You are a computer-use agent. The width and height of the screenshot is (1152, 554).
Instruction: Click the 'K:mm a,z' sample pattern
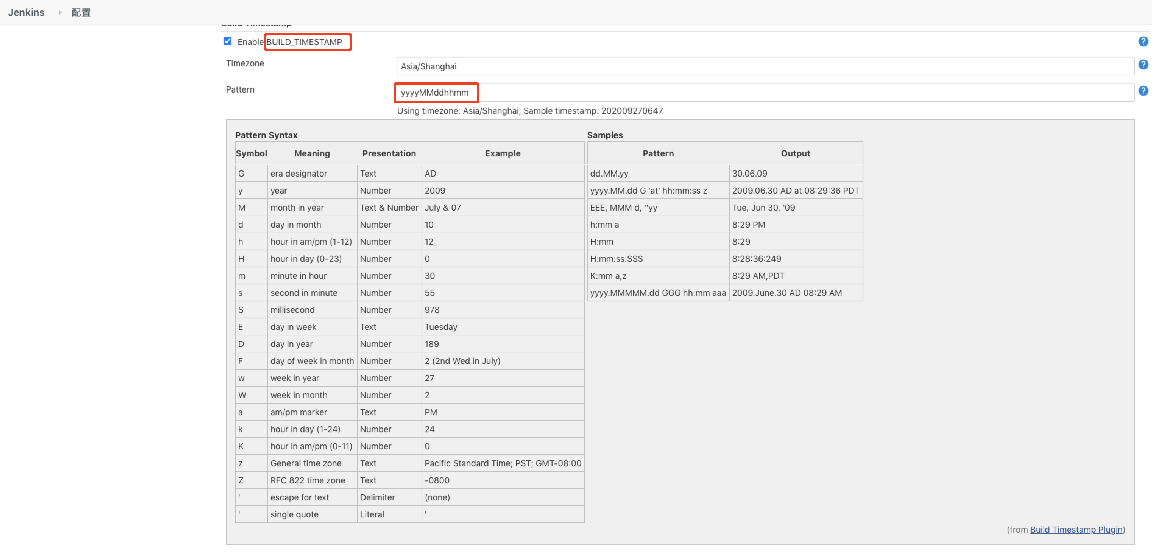(x=658, y=276)
